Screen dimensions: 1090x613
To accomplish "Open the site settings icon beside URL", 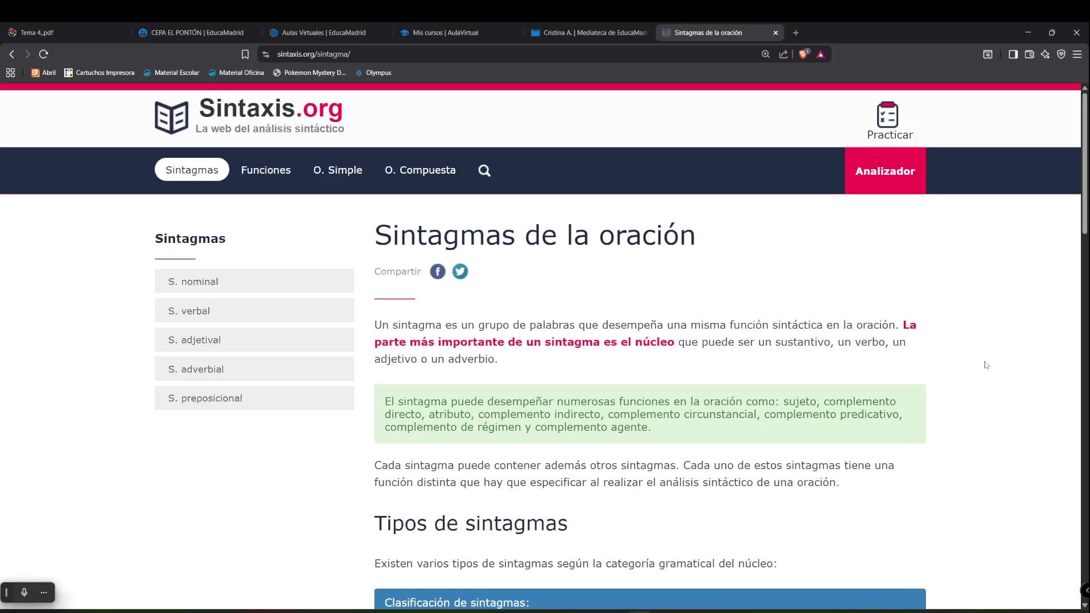I will point(266,54).
